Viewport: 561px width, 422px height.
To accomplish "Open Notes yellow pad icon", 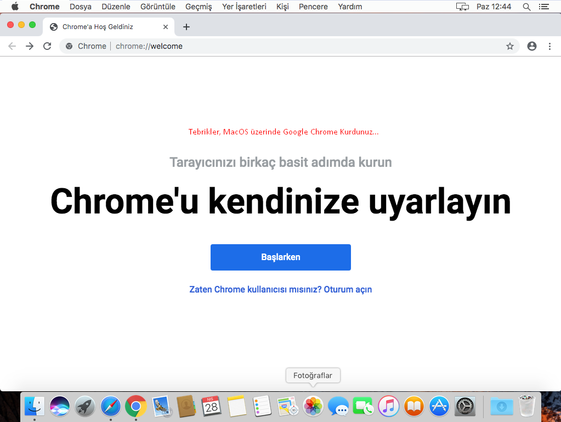I will [236, 406].
